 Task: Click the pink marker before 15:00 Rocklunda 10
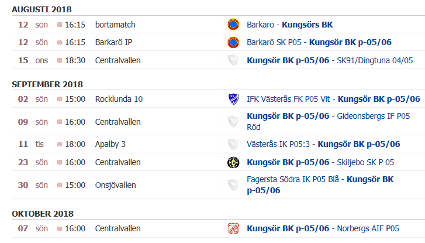click(60, 99)
